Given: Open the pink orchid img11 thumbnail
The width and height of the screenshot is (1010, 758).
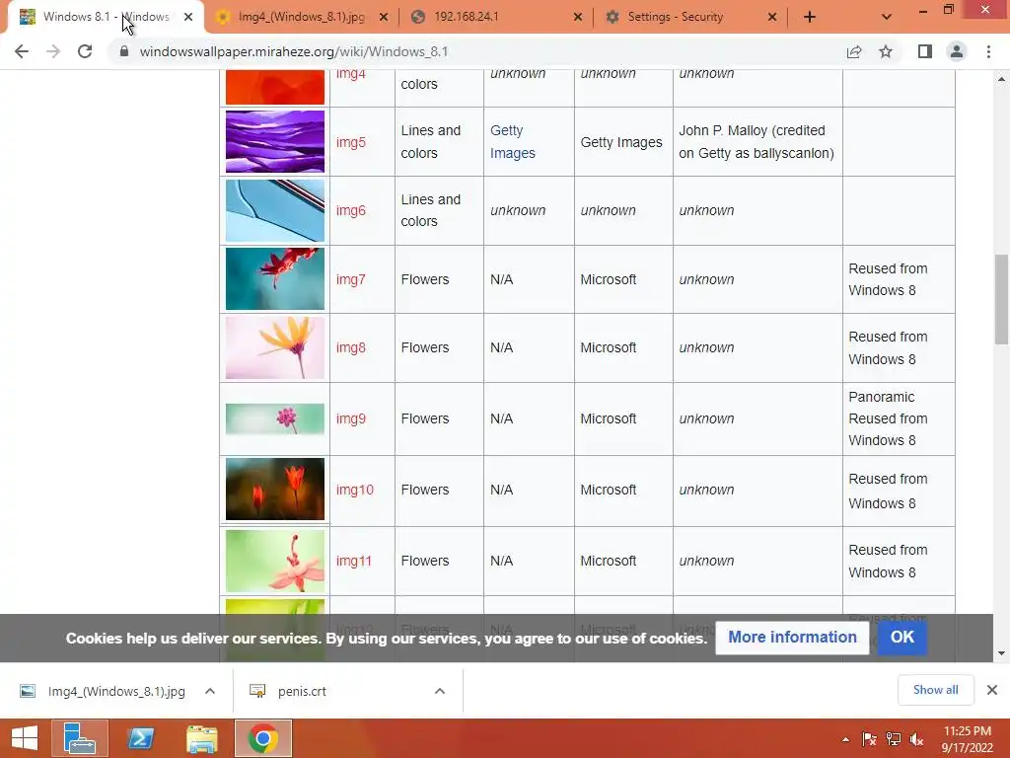Looking at the screenshot, I should pyautogui.click(x=275, y=561).
